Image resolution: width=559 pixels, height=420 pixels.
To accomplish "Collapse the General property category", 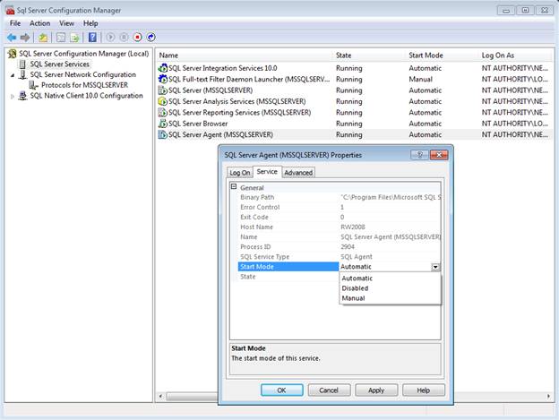I will 234,186.
